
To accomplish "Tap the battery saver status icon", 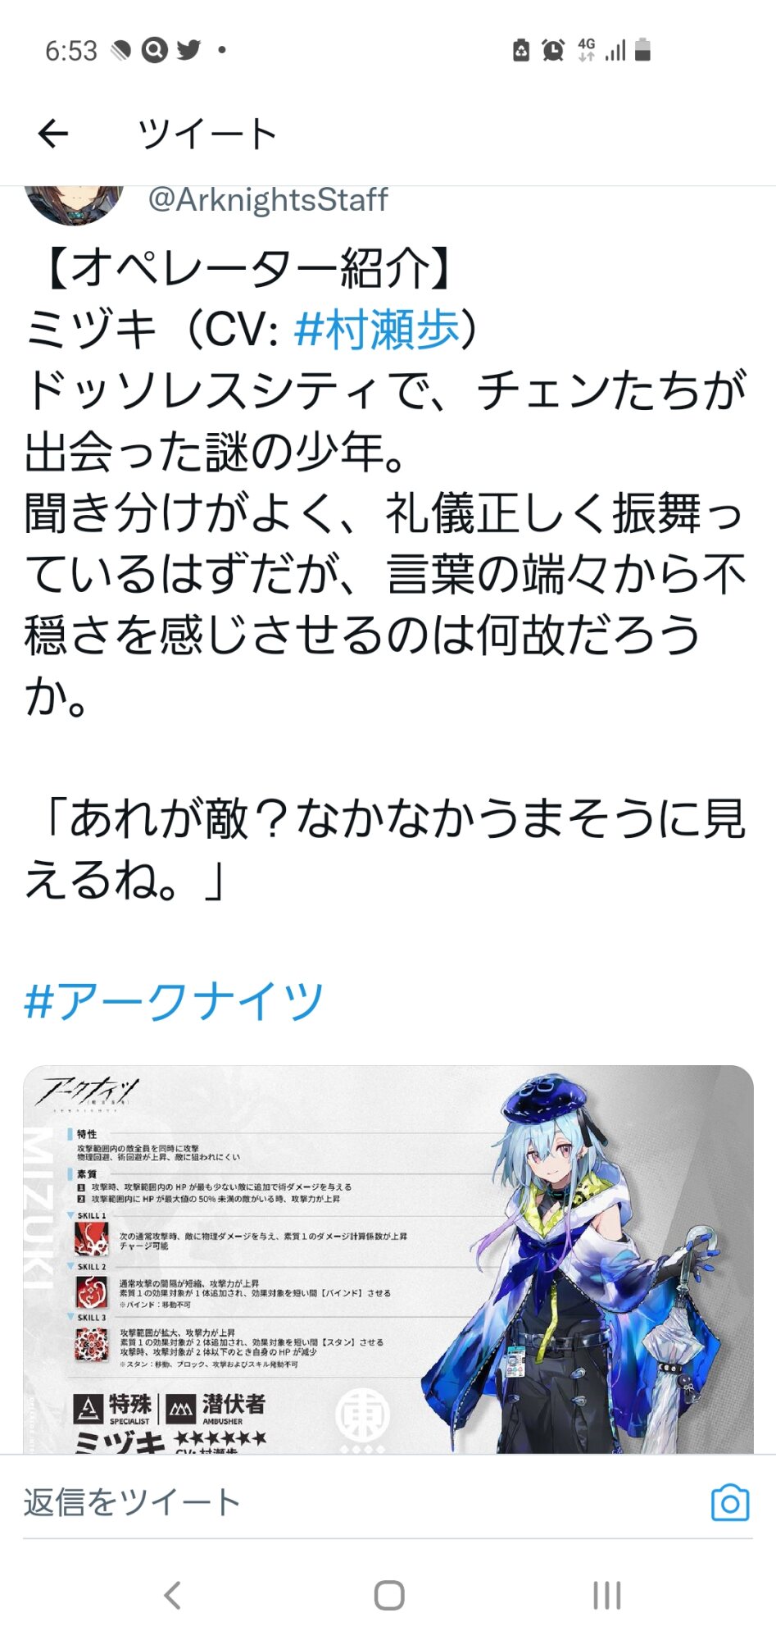I will click(521, 50).
